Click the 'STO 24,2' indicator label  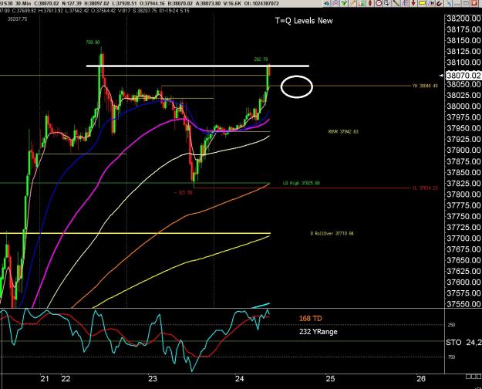coord(463,342)
